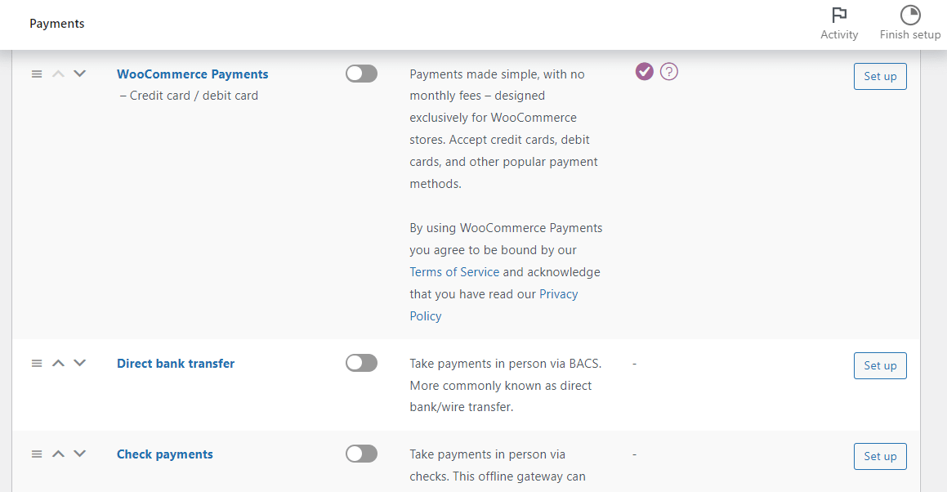This screenshot has width=947, height=492.
Task: Click the Check payments drag handle
Action: (x=37, y=454)
